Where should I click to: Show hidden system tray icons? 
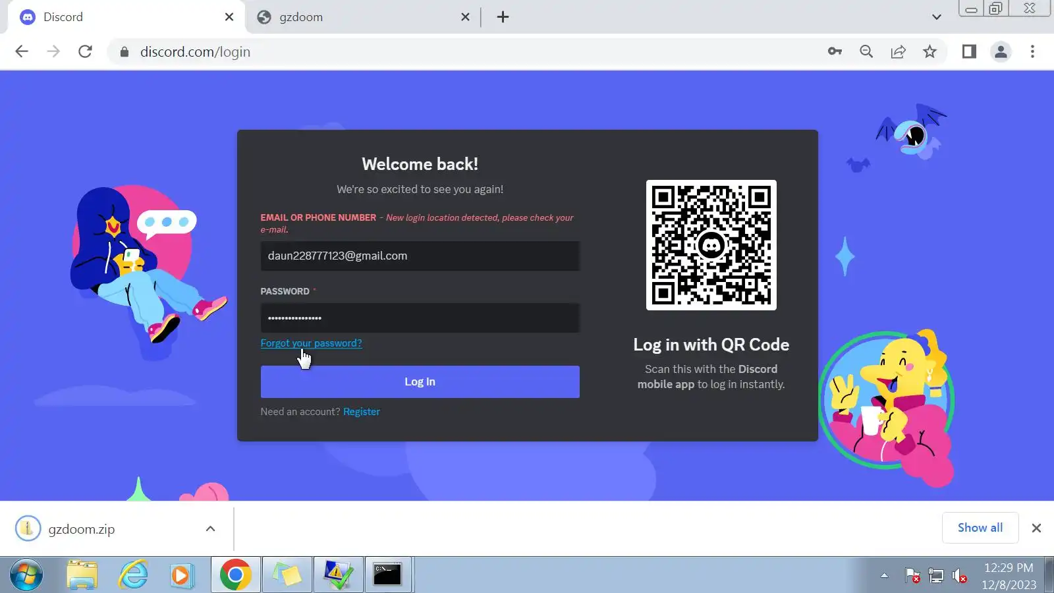(884, 576)
